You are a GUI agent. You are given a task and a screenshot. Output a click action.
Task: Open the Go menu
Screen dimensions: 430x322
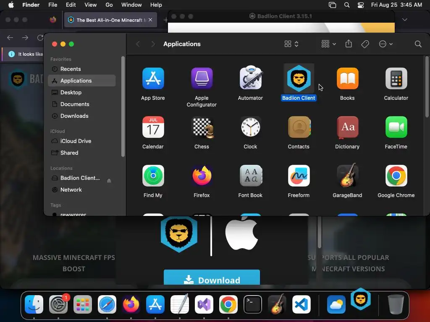(x=109, y=5)
